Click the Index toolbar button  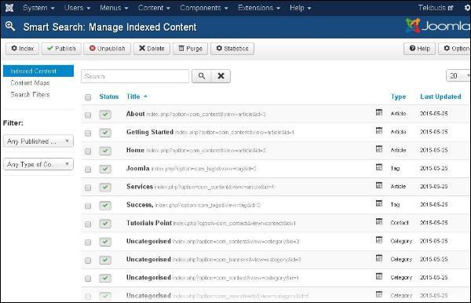(22, 49)
